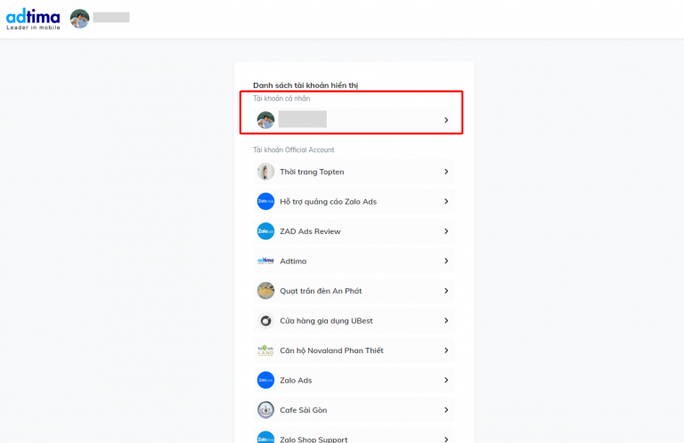Click the adtima logo in the header
The width and height of the screenshot is (684, 443).
(33, 20)
